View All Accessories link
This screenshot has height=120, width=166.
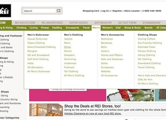click(109, 76)
